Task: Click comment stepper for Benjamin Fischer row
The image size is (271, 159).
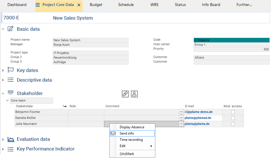Action: (181, 112)
